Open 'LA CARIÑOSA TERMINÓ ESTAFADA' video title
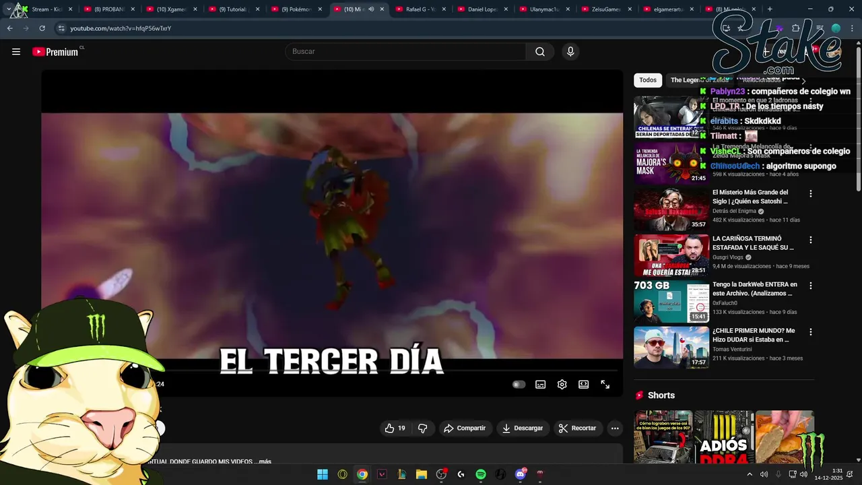 pyautogui.click(x=753, y=243)
